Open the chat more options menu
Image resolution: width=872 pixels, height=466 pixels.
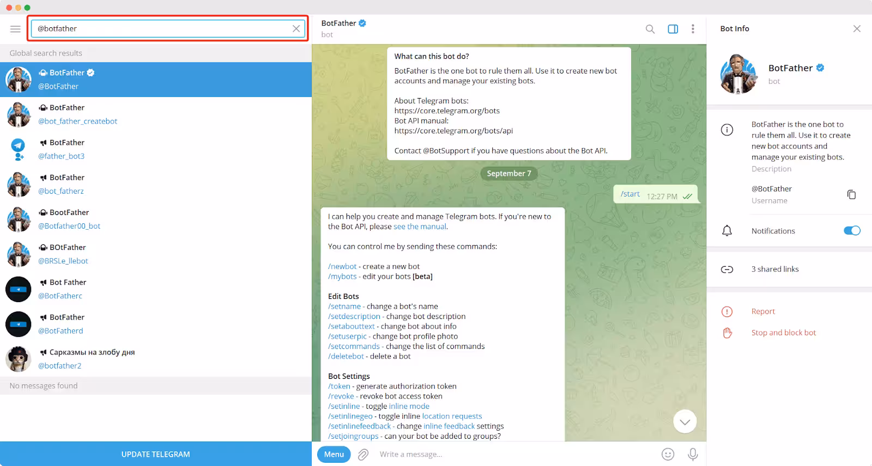[x=693, y=29]
